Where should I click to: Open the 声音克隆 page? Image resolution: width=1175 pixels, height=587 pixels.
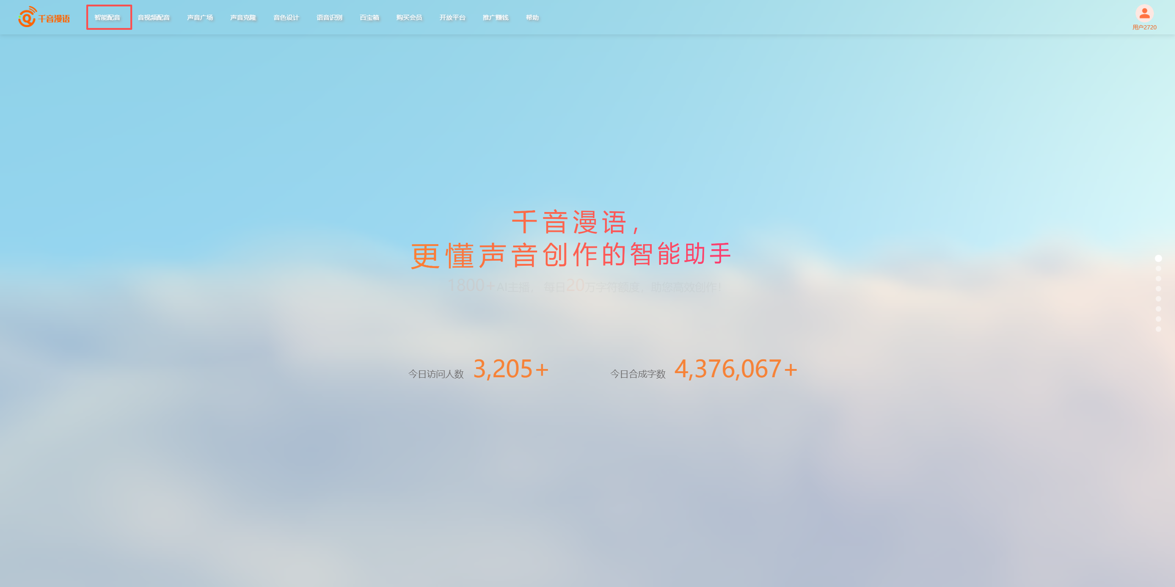[243, 17]
